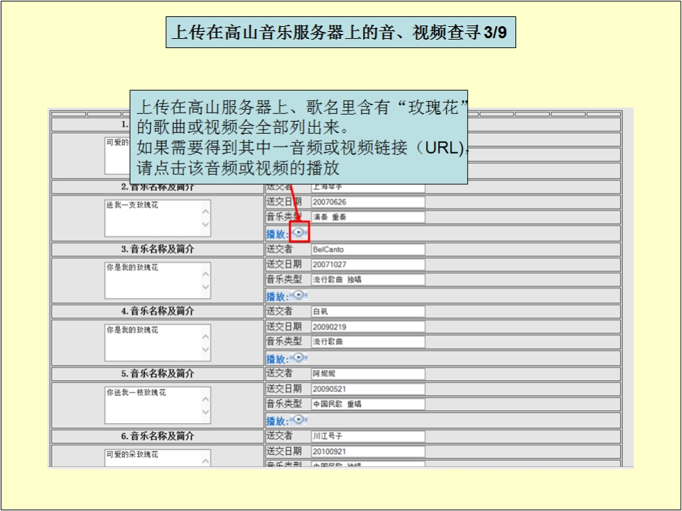Click down arrow in 你送我一枝玫瑰花 text box
Screen dimensions: 682x511
206,412
